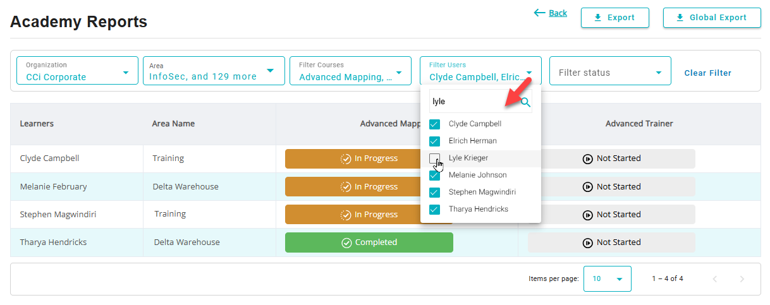Uncheck Clyde Campbell in user filter
Screen dimensions: 770x305
tap(434, 124)
